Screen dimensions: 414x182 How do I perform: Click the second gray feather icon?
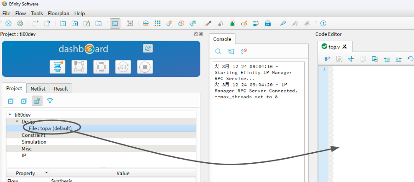coord(307,23)
